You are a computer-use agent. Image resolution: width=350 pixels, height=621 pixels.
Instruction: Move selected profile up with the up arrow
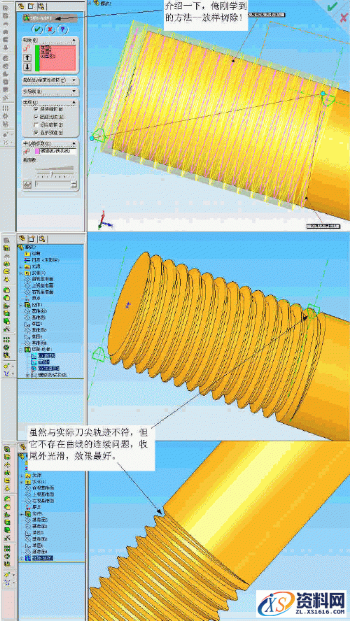pyautogui.click(x=27, y=57)
